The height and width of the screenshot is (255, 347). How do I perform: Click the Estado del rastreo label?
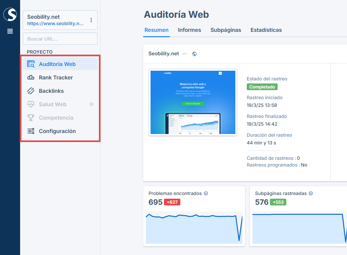(x=267, y=79)
